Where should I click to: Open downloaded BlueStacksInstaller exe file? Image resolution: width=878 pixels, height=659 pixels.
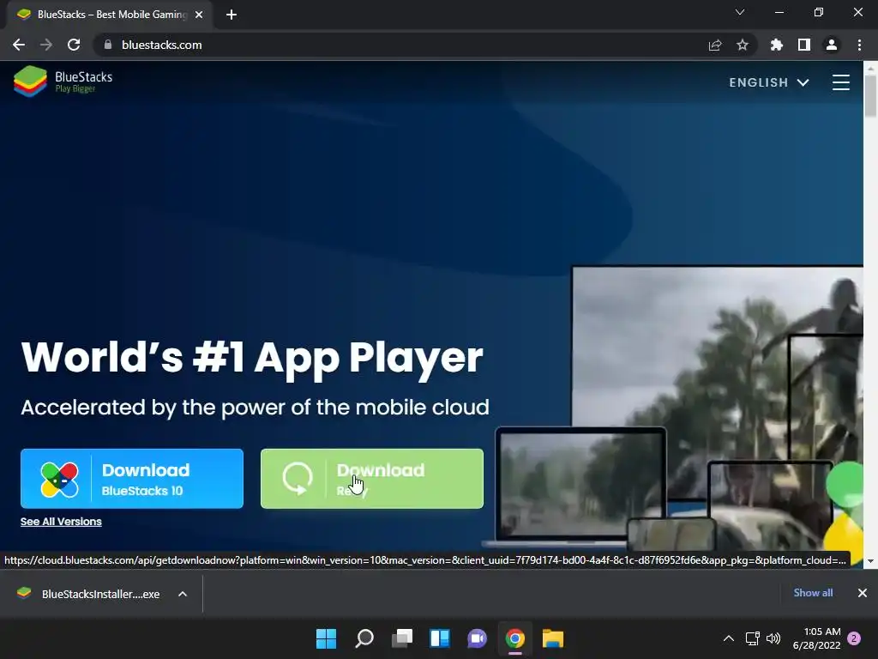[x=88, y=594]
